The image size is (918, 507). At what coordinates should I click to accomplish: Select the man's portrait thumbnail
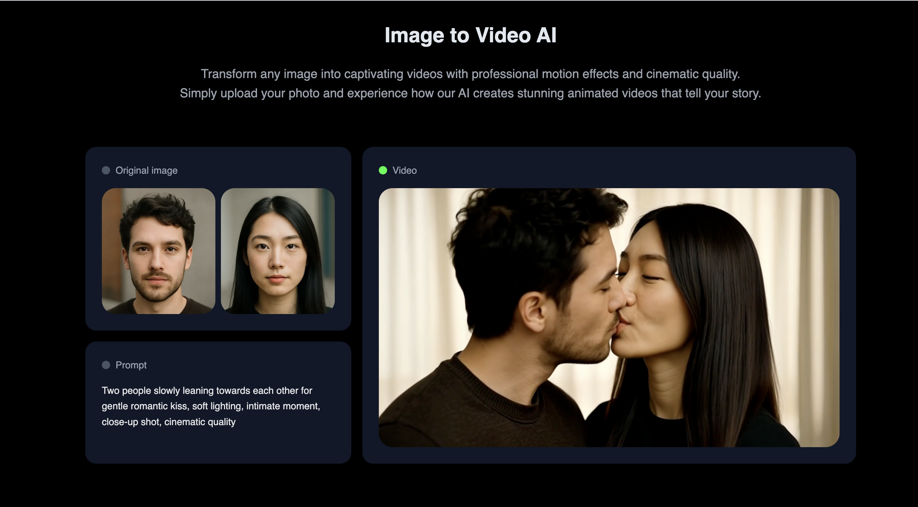coord(159,251)
